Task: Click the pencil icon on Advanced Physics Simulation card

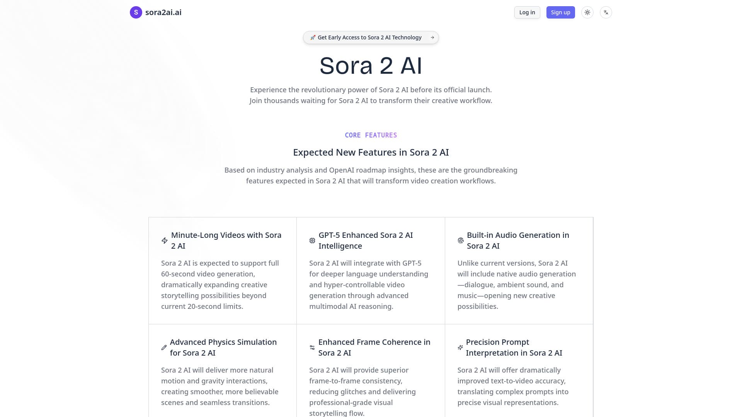Action: pyautogui.click(x=164, y=347)
